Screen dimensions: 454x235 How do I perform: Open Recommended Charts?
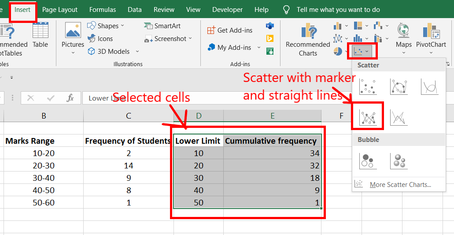[308, 40]
